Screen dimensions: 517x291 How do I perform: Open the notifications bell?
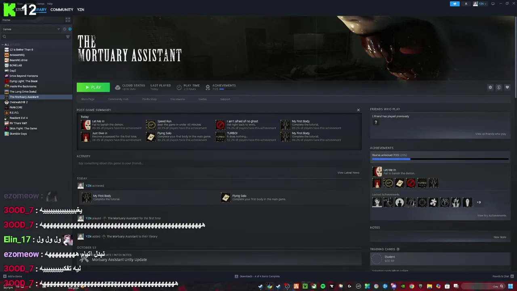466,4
